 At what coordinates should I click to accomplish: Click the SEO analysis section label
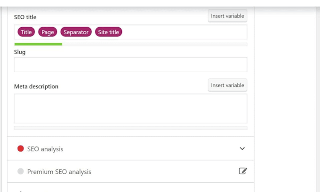point(45,149)
